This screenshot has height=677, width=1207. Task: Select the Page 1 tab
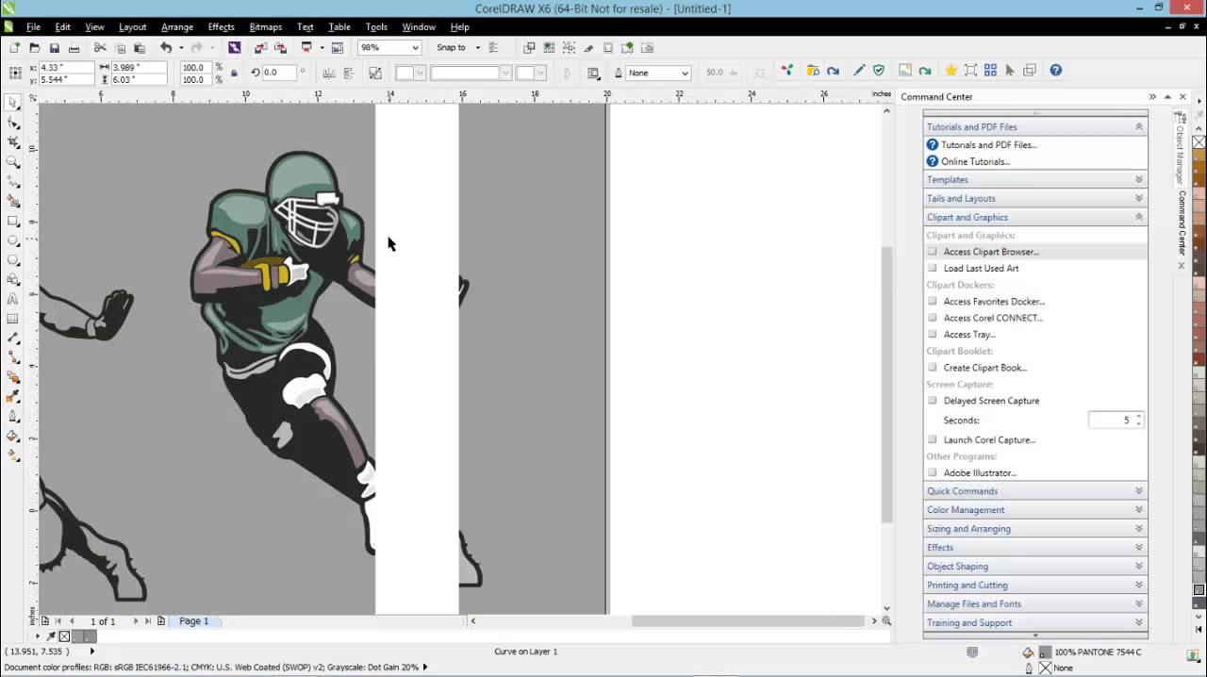click(194, 620)
